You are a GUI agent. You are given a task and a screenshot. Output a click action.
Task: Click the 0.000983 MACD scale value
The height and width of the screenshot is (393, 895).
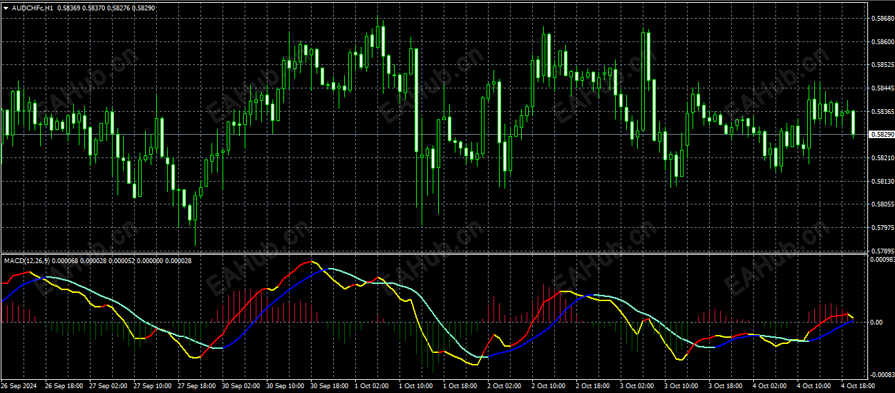882,260
